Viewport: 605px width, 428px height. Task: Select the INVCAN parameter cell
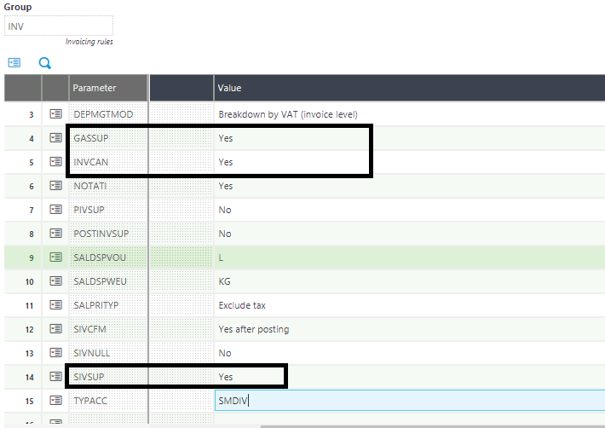coord(108,162)
